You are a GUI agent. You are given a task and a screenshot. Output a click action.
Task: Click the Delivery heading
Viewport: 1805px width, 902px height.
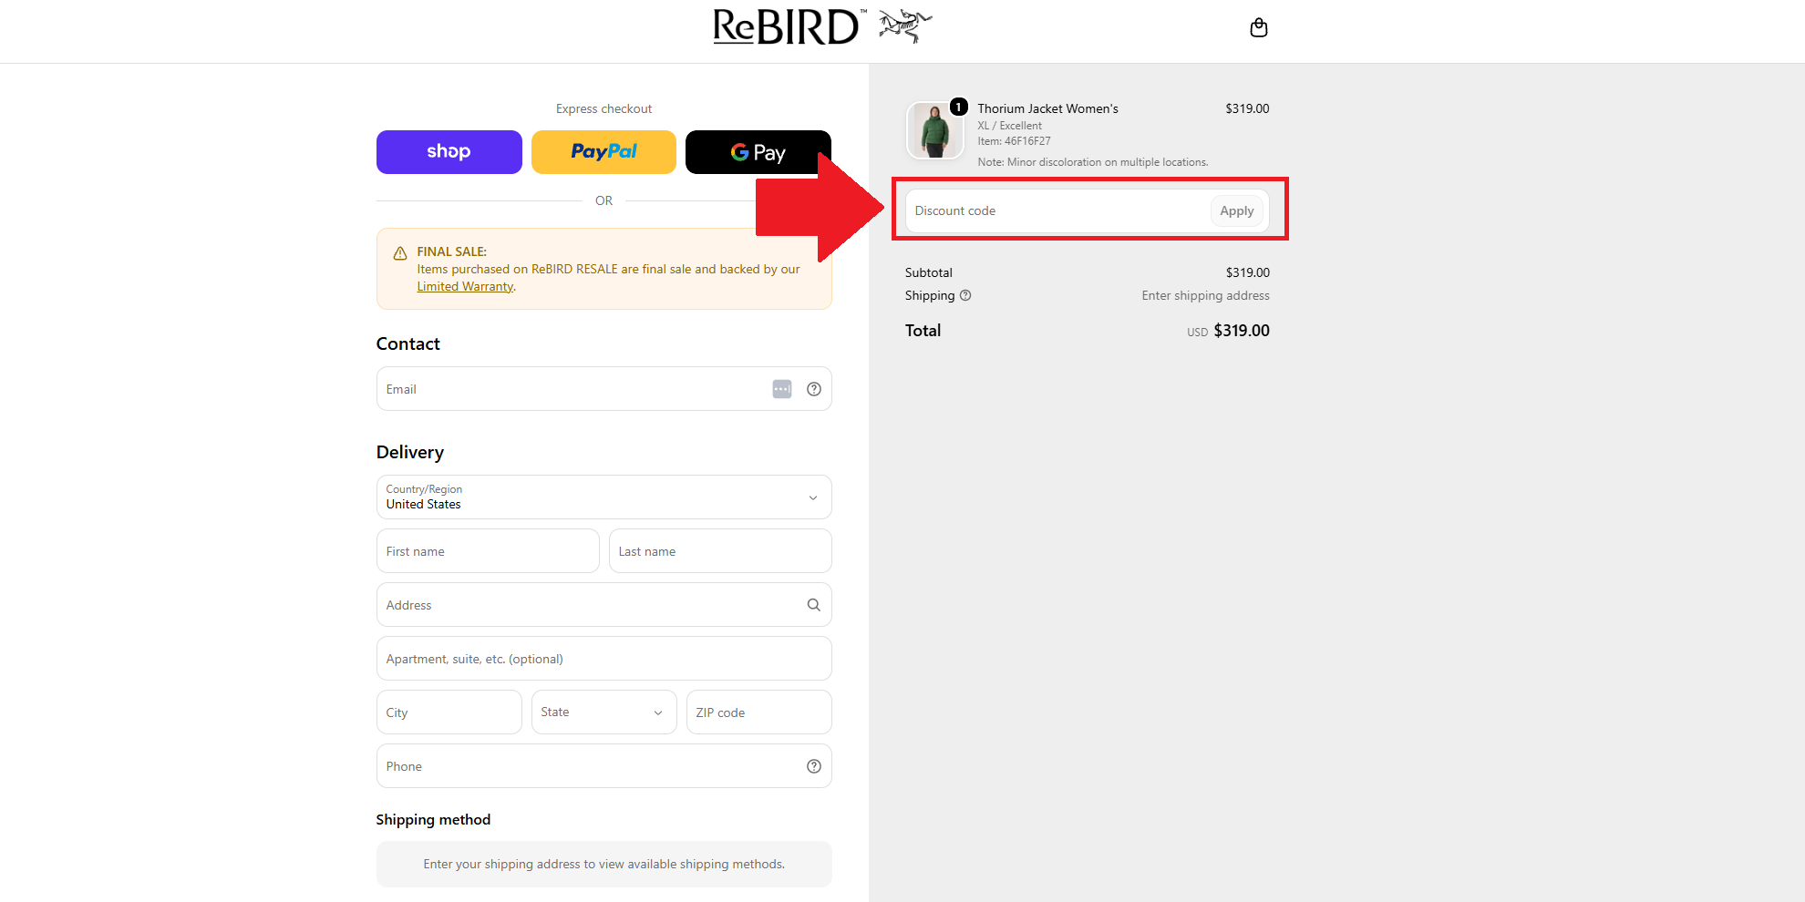[x=409, y=452]
